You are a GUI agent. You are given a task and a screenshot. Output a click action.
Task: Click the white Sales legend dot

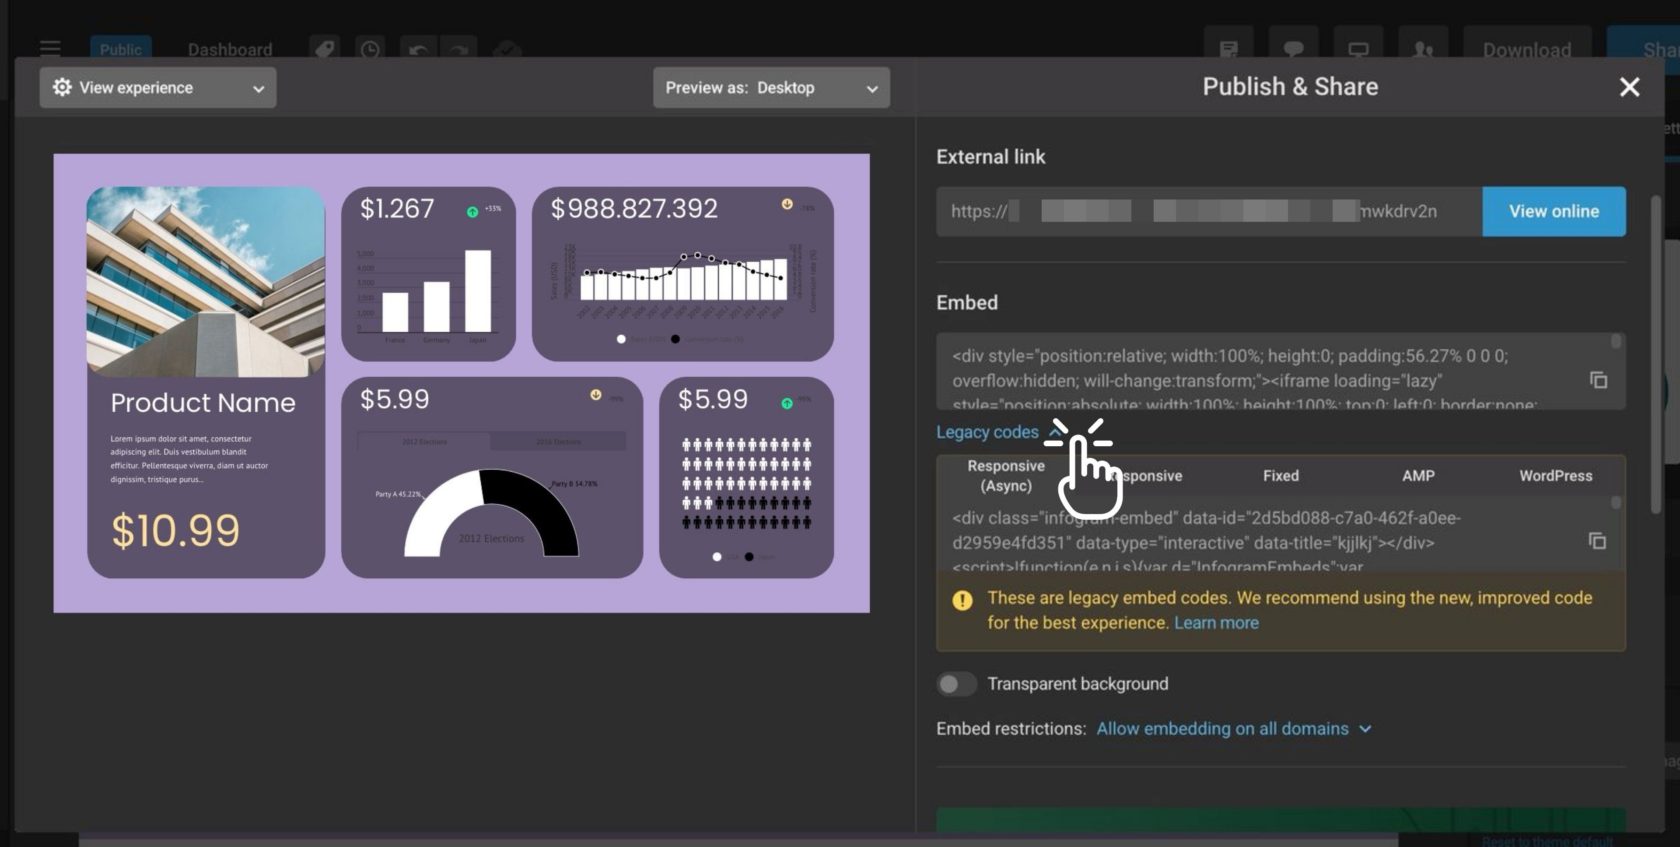click(x=621, y=339)
